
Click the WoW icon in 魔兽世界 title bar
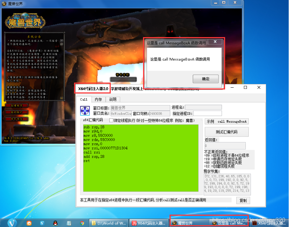tap(4, 4)
